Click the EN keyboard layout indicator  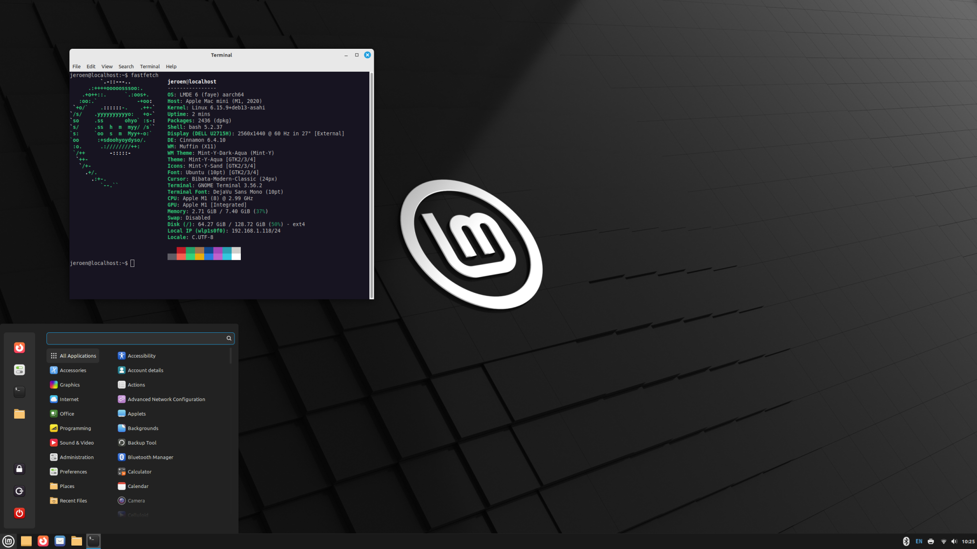point(919,541)
